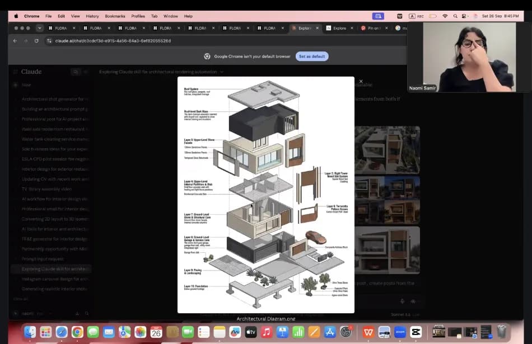Switch to the second Explore tab
Screen dimensions: 532x344
(339, 28)
